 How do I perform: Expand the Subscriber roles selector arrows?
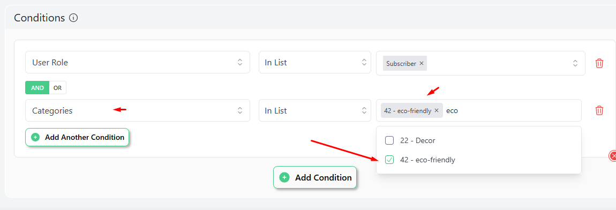(575, 63)
